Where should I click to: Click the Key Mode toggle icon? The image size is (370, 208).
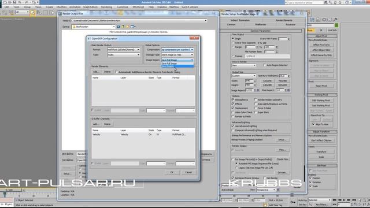(x=334, y=205)
